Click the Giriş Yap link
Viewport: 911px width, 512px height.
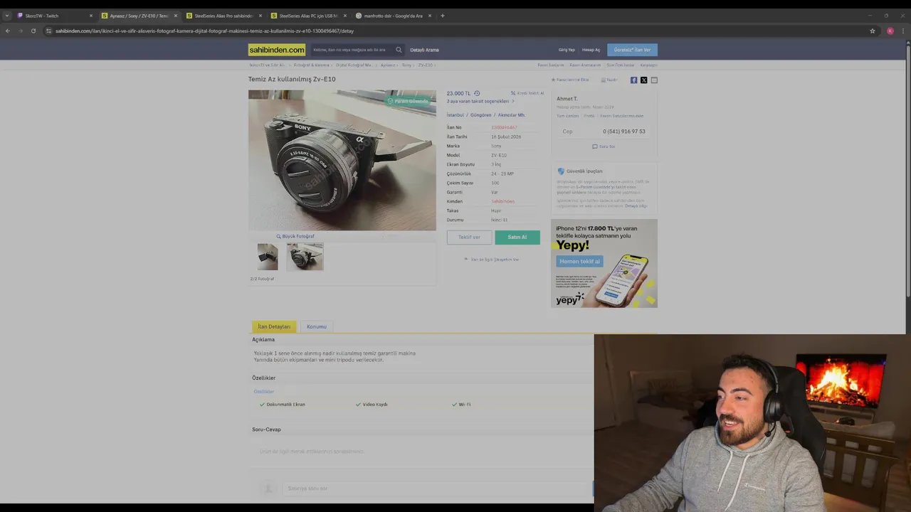567,50
